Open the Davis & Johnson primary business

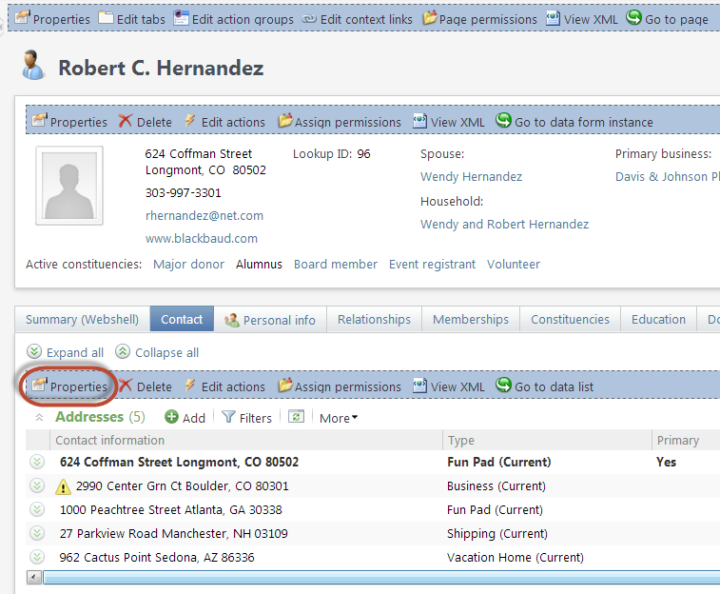click(x=667, y=177)
